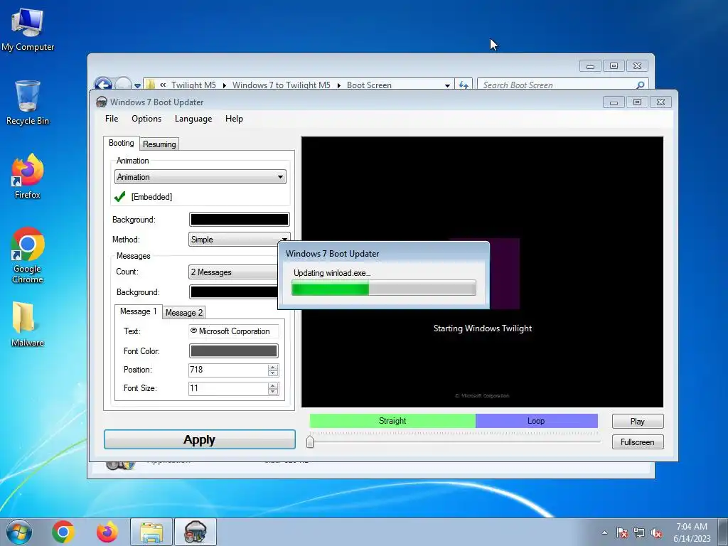Screen dimensions: 728x546
Task: Click the message Text field
Action: click(233, 331)
